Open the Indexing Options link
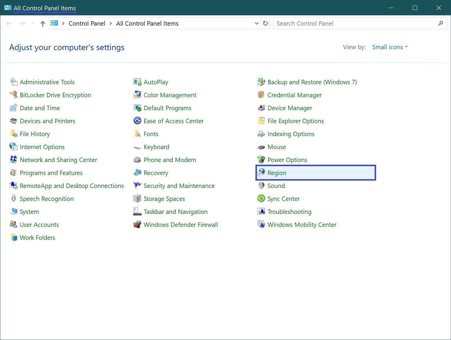The width and height of the screenshot is (451, 340). pyautogui.click(x=291, y=134)
